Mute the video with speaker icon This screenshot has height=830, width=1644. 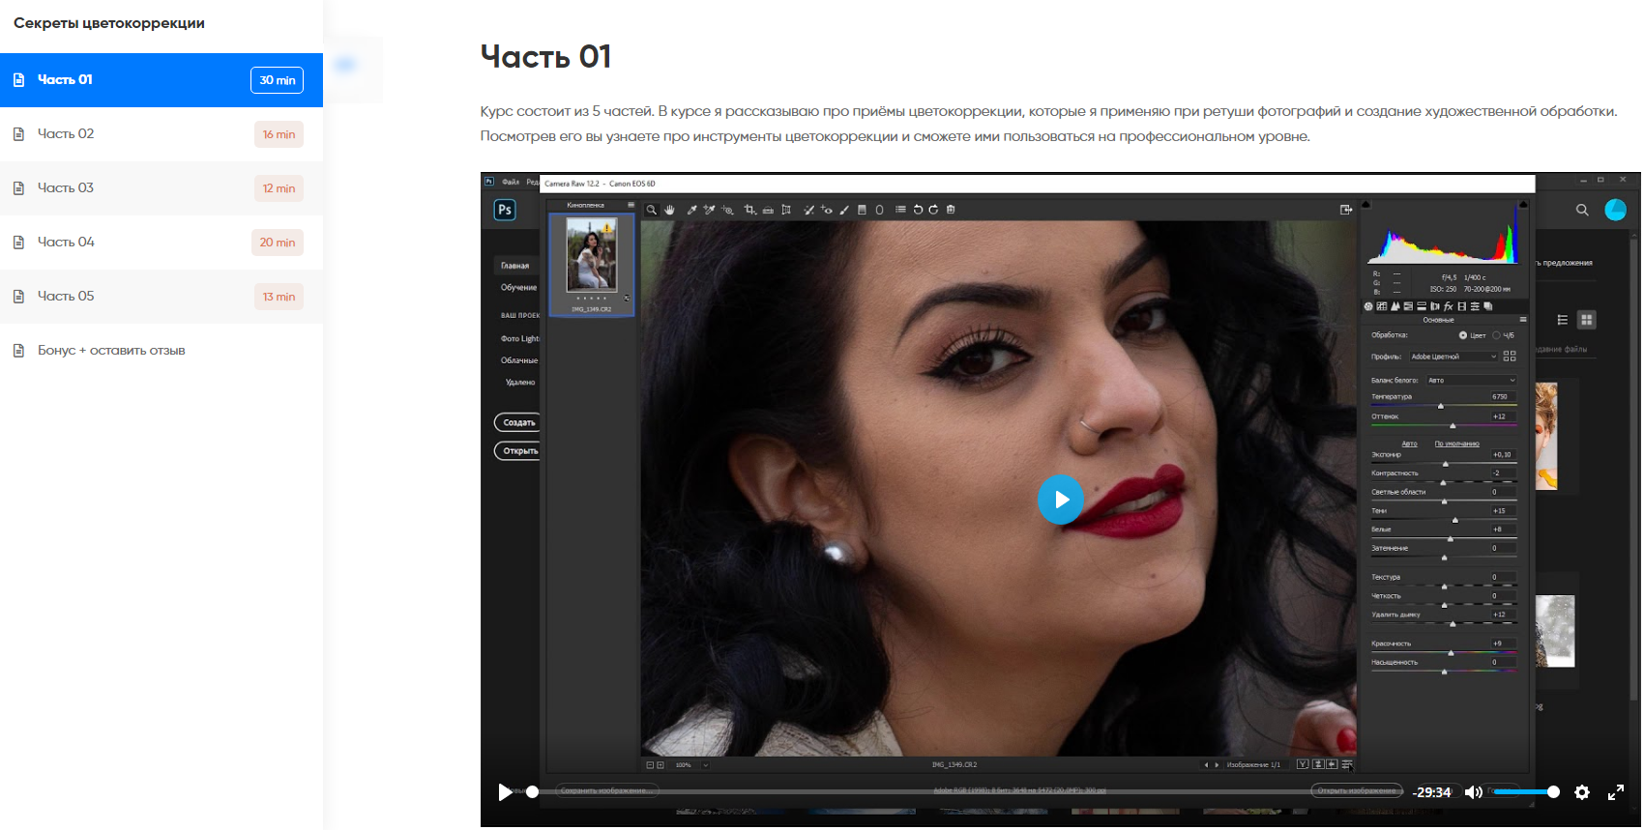click(1473, 792)
